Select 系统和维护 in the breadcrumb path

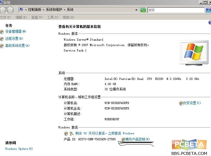click(54, 10)
